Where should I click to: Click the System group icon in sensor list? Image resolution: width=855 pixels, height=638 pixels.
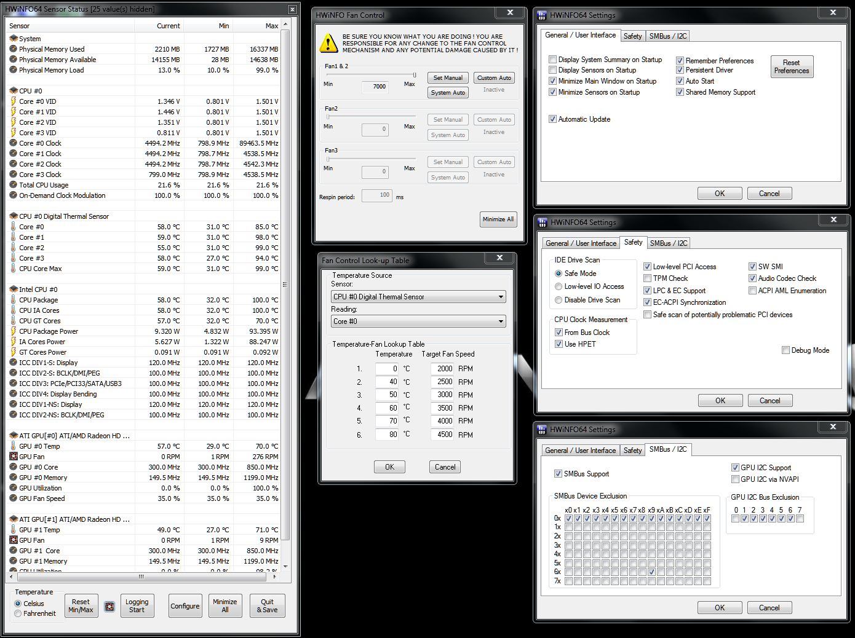[x=14, y=39]
